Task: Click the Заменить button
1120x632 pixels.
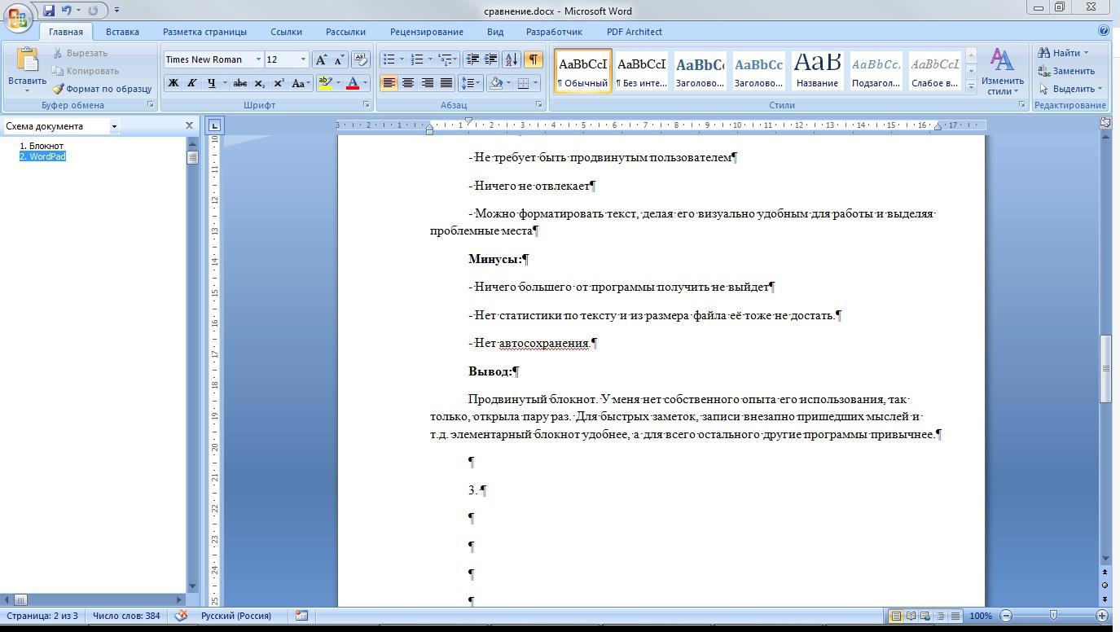Action: click(1066, 71)
